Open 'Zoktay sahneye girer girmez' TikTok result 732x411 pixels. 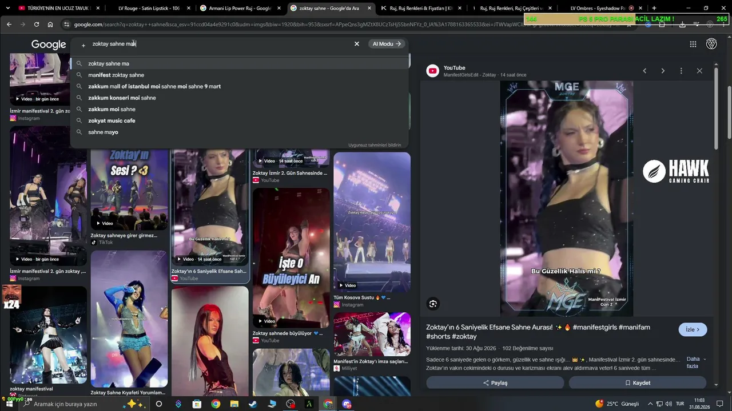(129, 198)
